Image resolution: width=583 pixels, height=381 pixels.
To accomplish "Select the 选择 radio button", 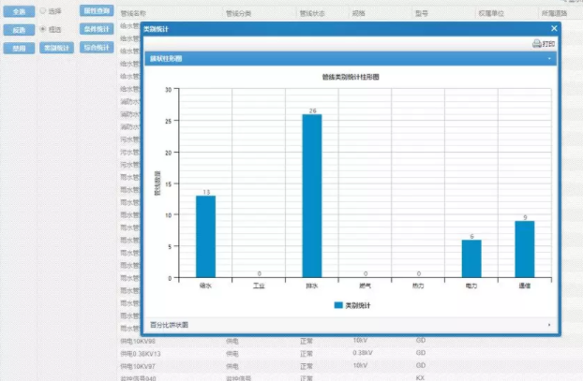I will 42,11.
